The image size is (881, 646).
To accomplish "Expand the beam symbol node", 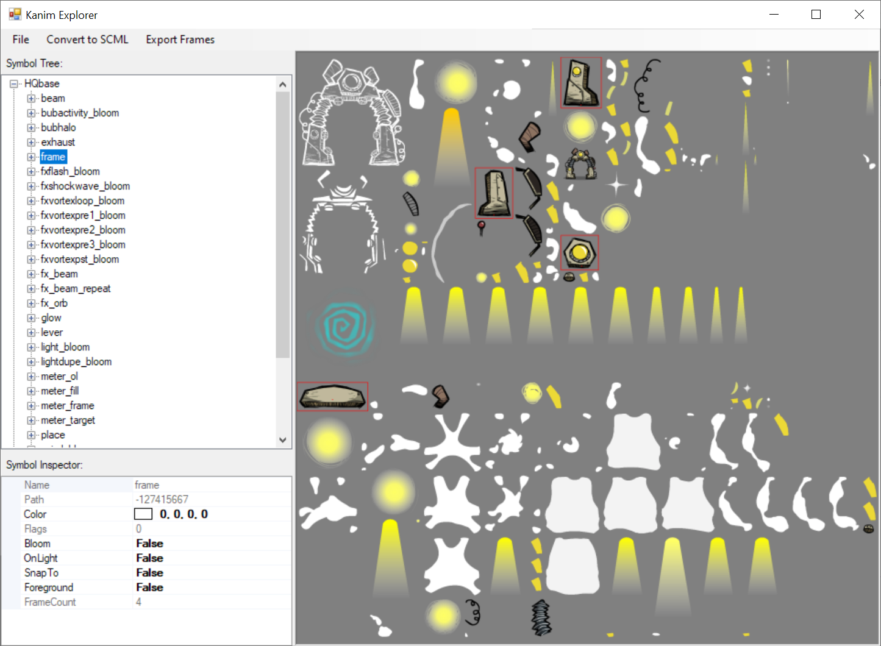I will (x=31, y=98).
